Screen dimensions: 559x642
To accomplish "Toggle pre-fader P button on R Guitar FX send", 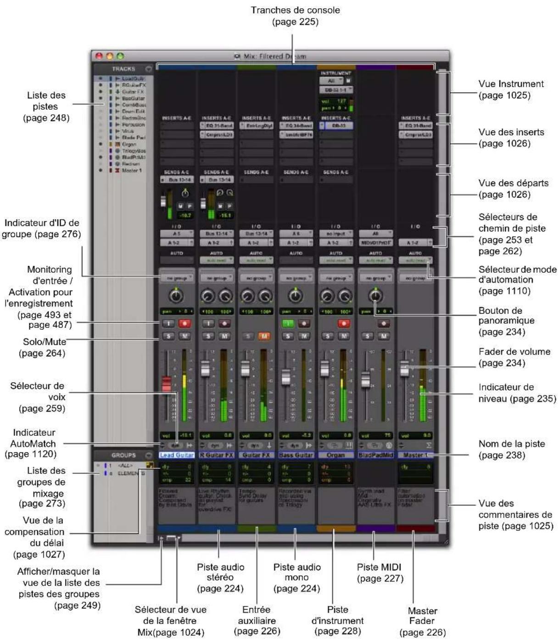I will click(x=229, y=206).
